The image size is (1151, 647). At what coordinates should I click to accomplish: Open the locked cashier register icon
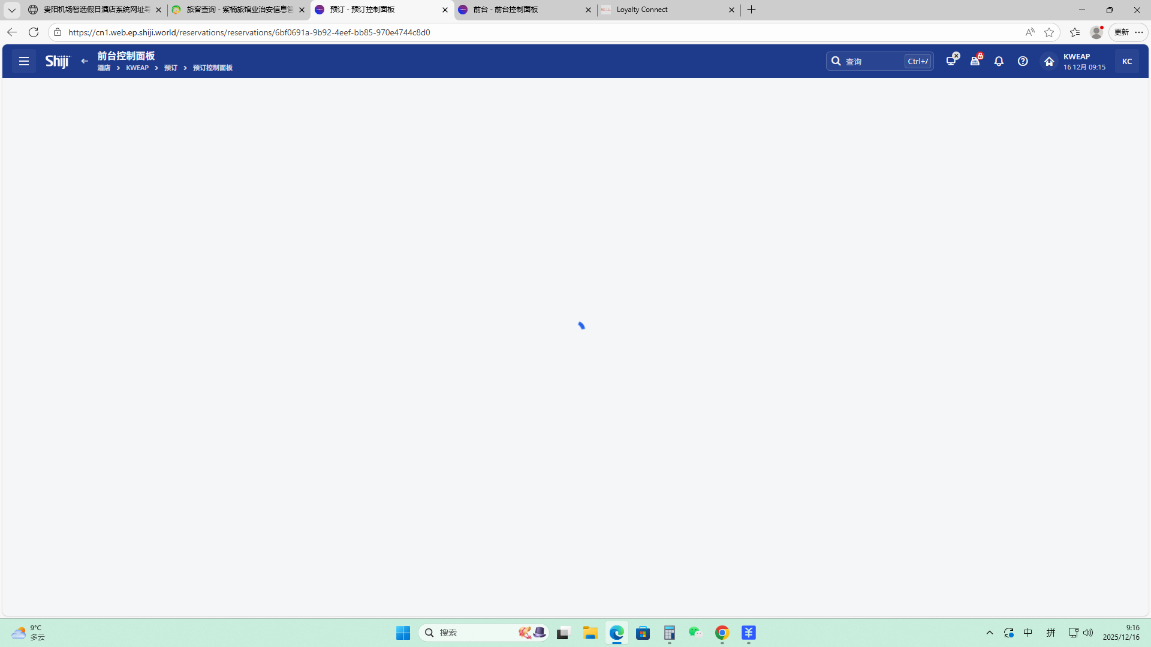(x=975, y=61)
